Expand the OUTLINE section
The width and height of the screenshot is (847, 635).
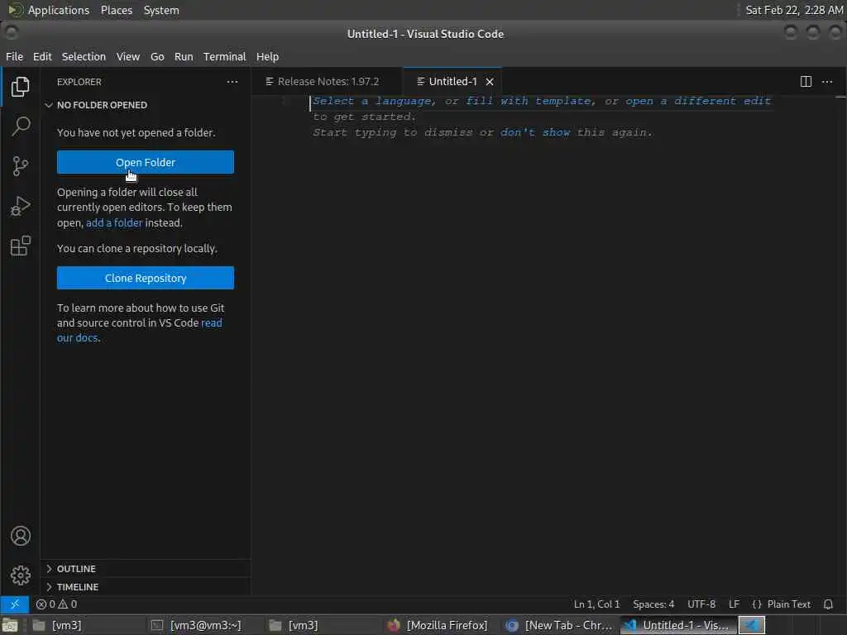[145, 569]
